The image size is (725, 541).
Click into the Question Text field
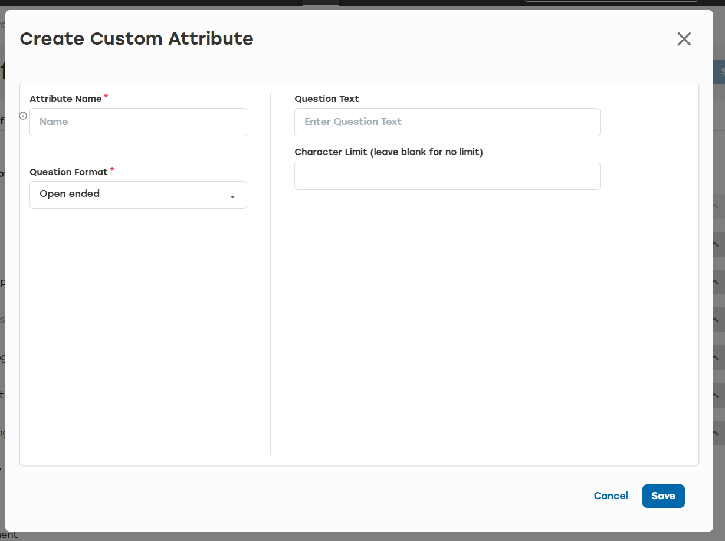tap(447, 122)
